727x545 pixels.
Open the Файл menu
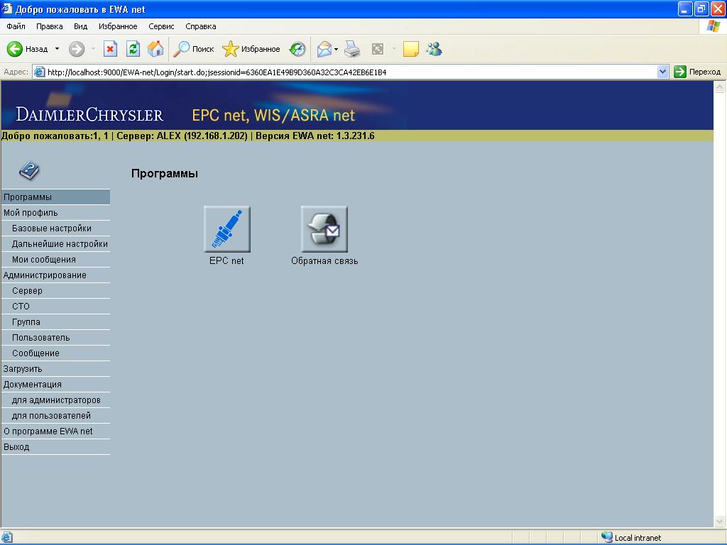[x=16, y=26]
